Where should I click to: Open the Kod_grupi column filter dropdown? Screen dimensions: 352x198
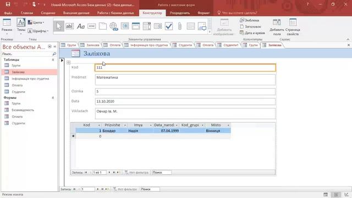[x=202, y=125]
